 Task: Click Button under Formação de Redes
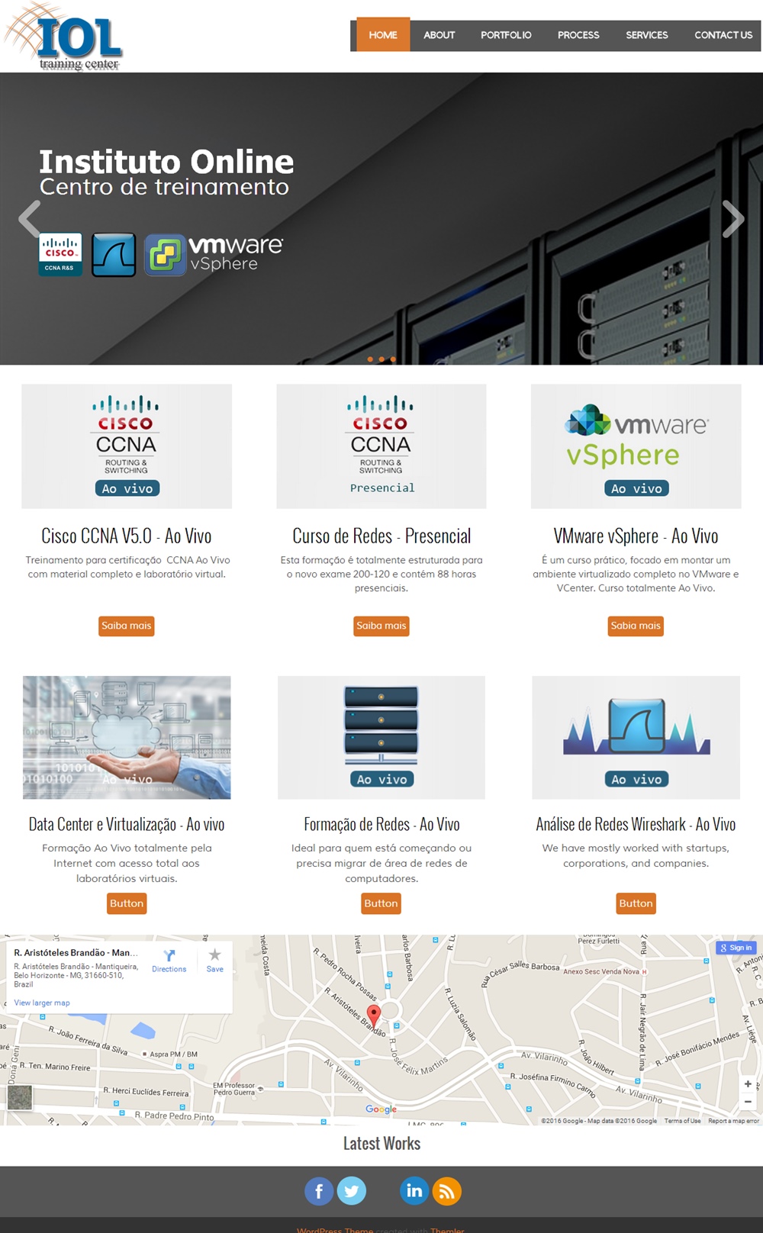(381, 903)
